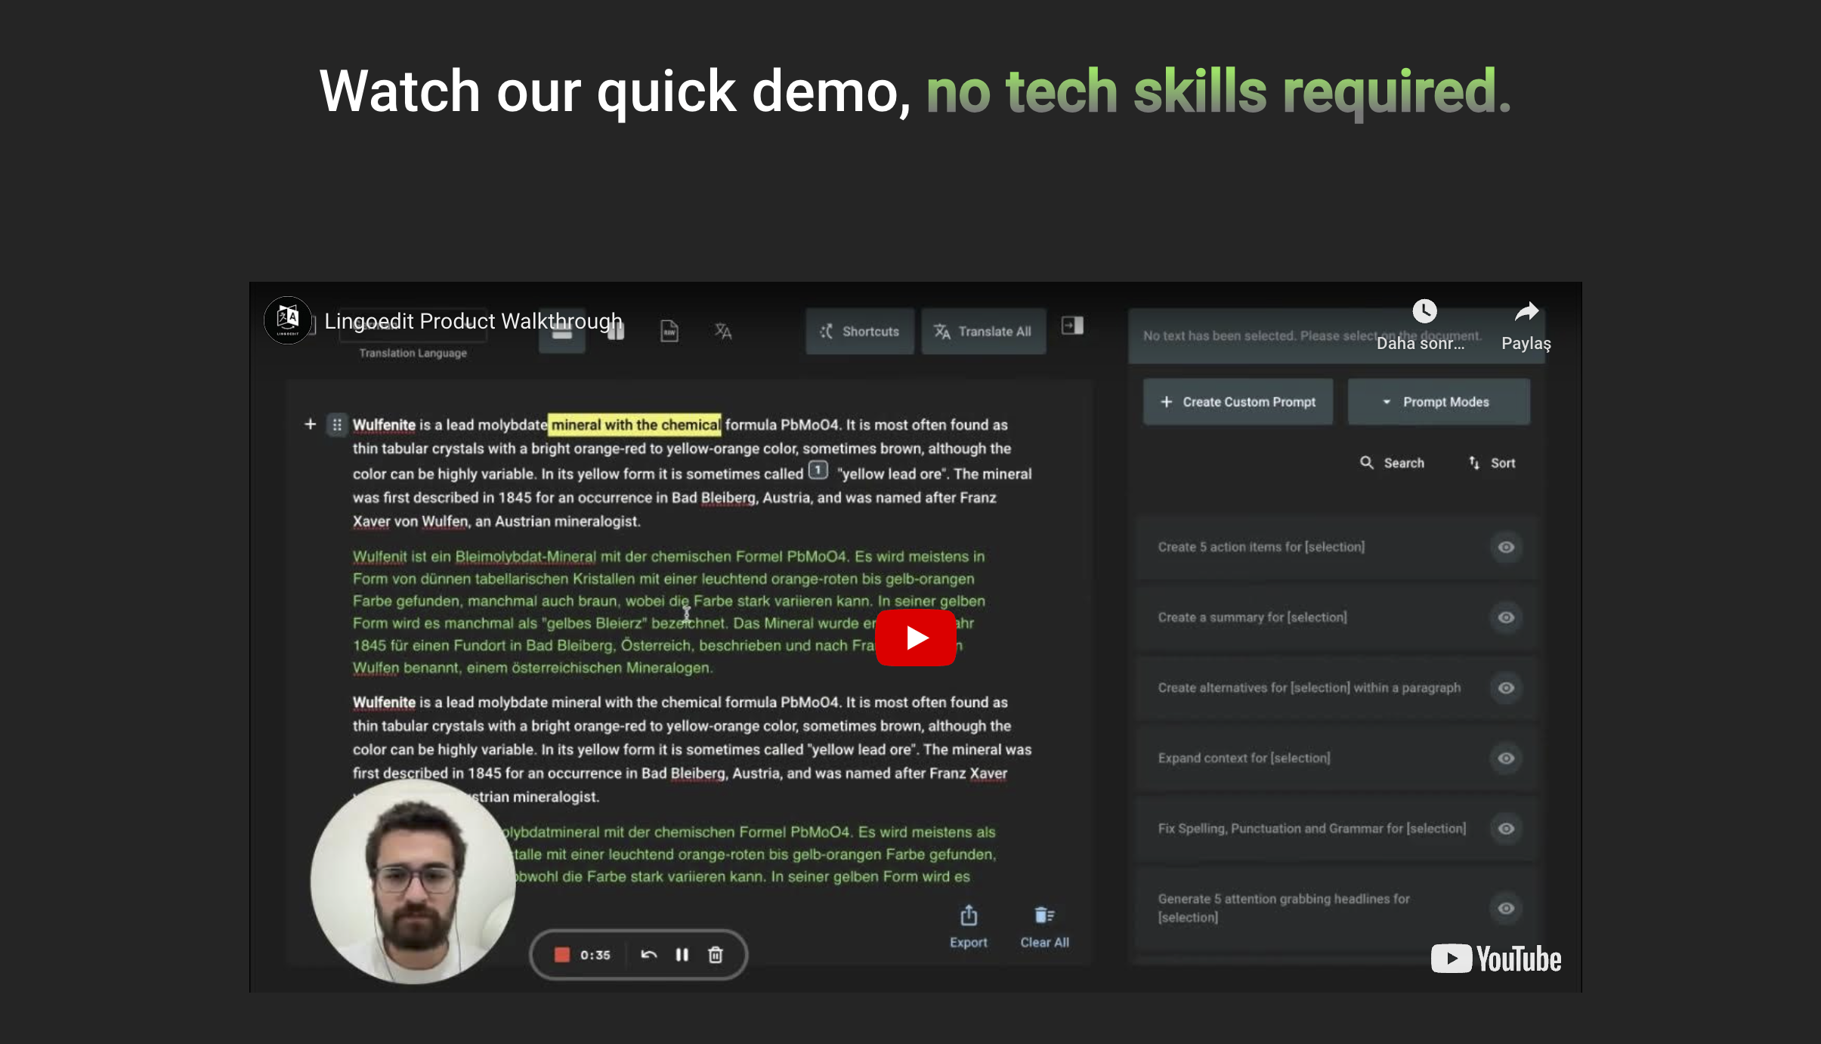The width and height of the screenshot is (1821, 1044).
Task: Click the Sort prompts button
Action: (x=1492, y=463)
